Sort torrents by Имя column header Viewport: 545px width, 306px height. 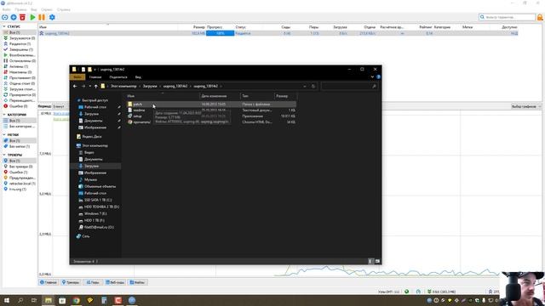point(43,27)
